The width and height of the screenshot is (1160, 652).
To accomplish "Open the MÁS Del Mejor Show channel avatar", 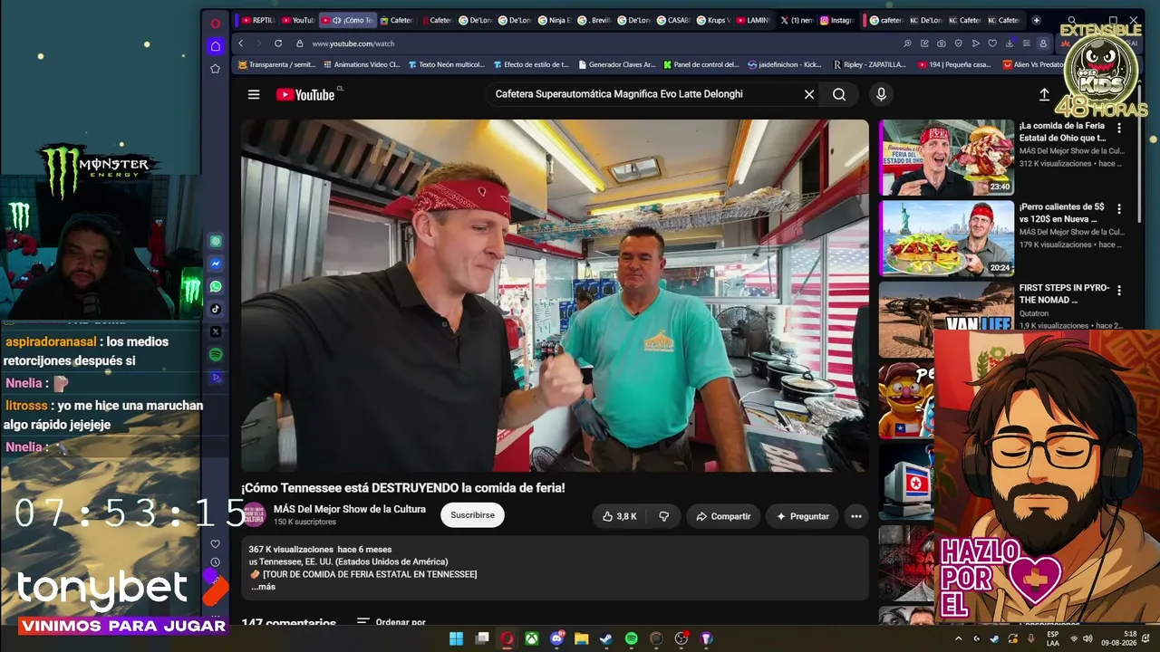I will click(x=255, y=515).
